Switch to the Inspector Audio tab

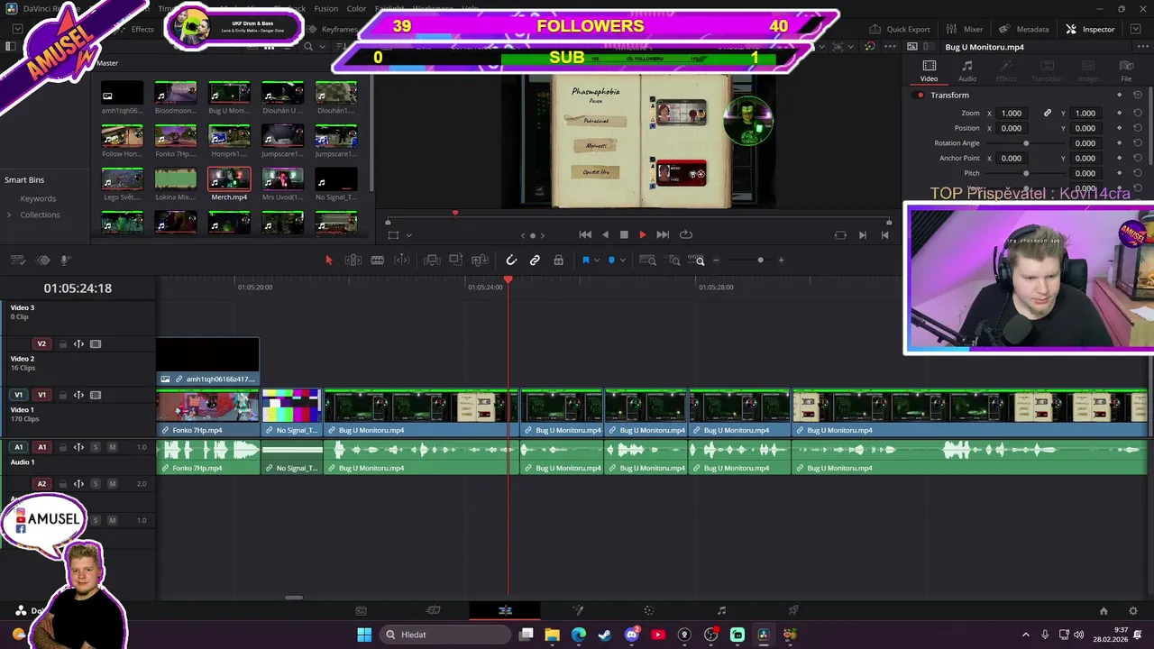click(x=966, y=71)
